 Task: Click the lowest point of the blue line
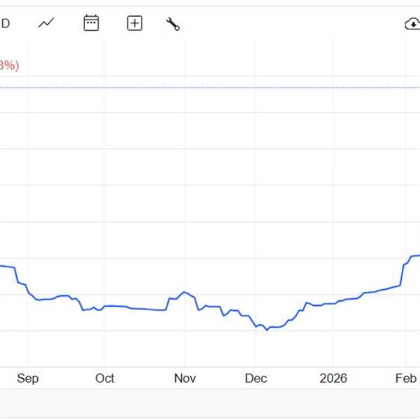[267, 330]
